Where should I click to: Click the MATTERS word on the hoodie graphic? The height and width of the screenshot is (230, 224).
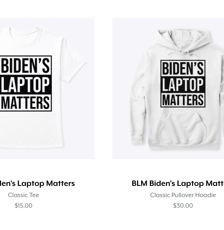tap(183, 100)
